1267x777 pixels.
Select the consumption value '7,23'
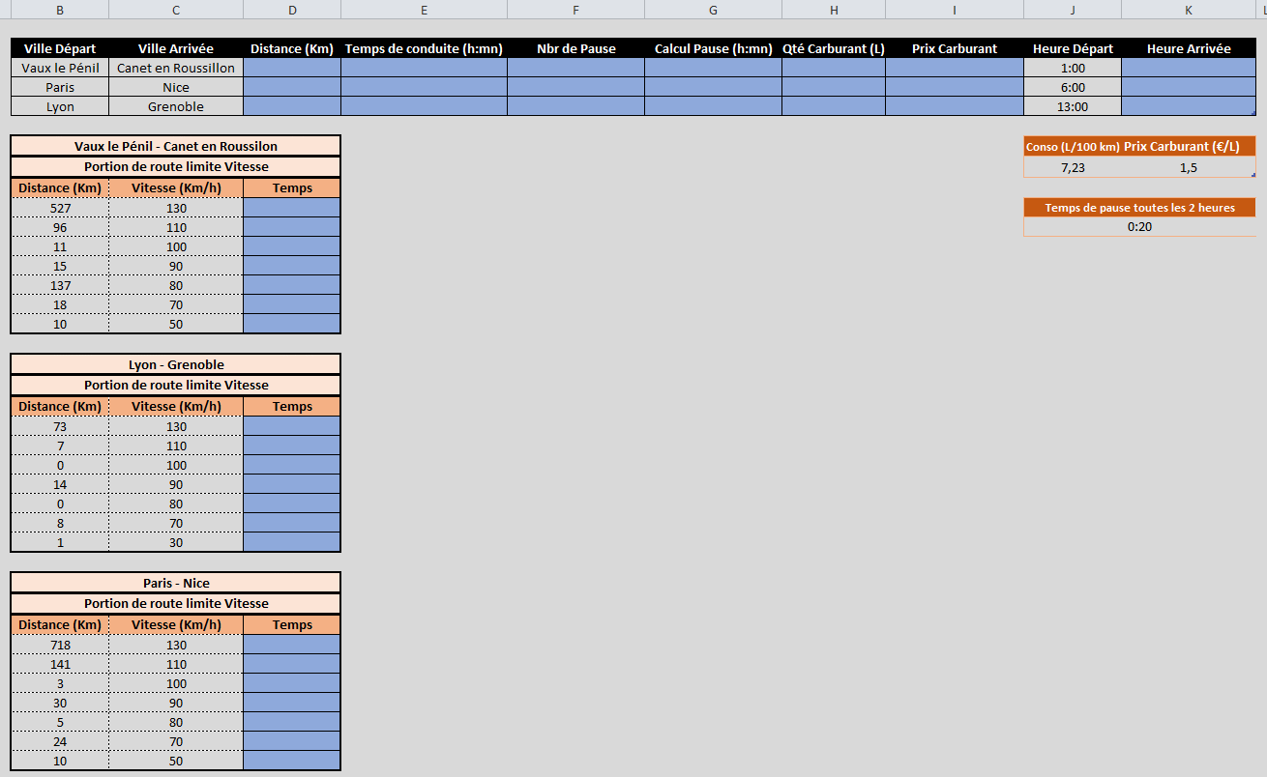click(1073, 167)
